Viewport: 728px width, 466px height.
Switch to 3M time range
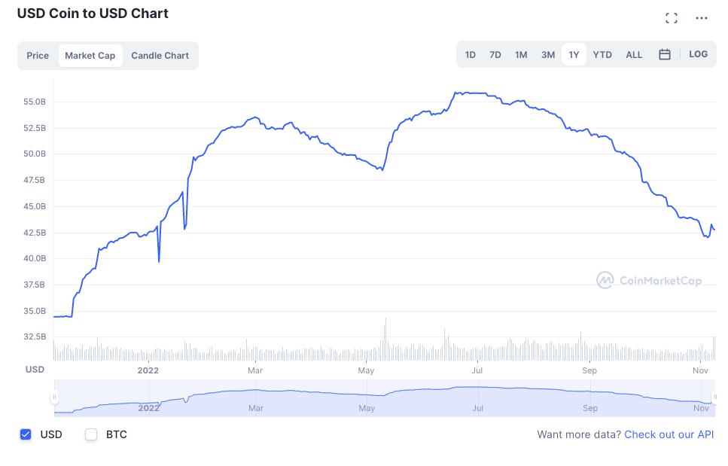pyautogui.click(x=548, y=54)
